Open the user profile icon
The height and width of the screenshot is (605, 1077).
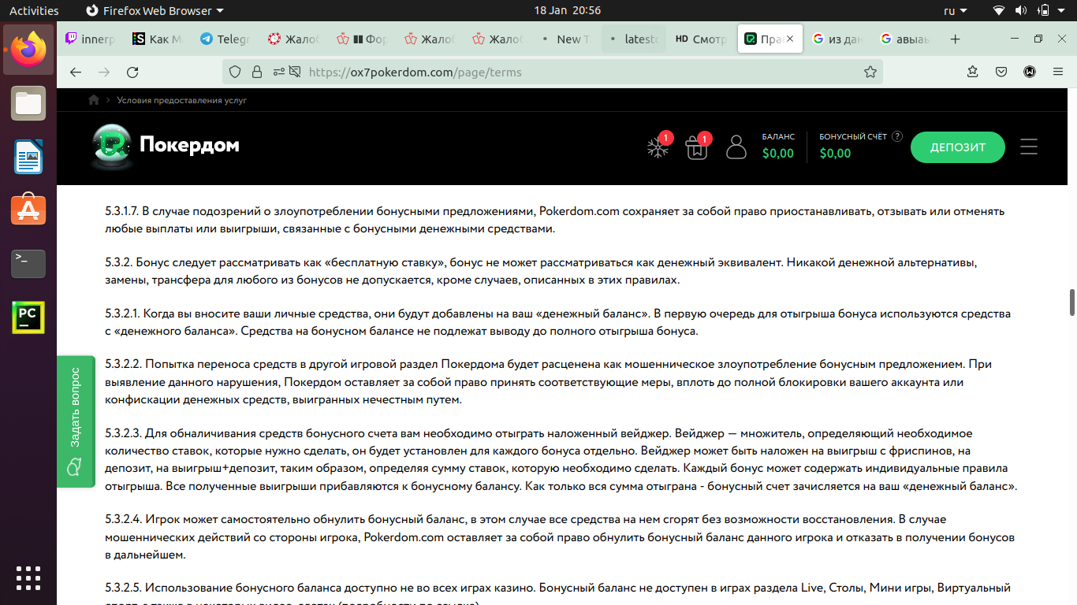(736, 147)
